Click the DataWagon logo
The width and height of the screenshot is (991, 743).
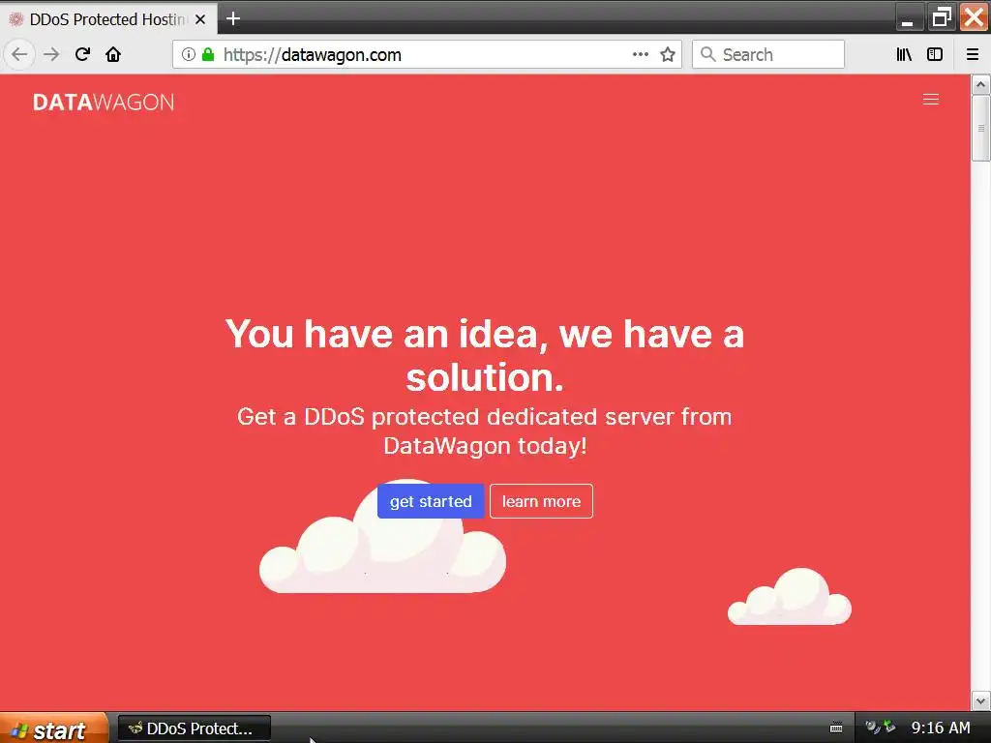103,103
